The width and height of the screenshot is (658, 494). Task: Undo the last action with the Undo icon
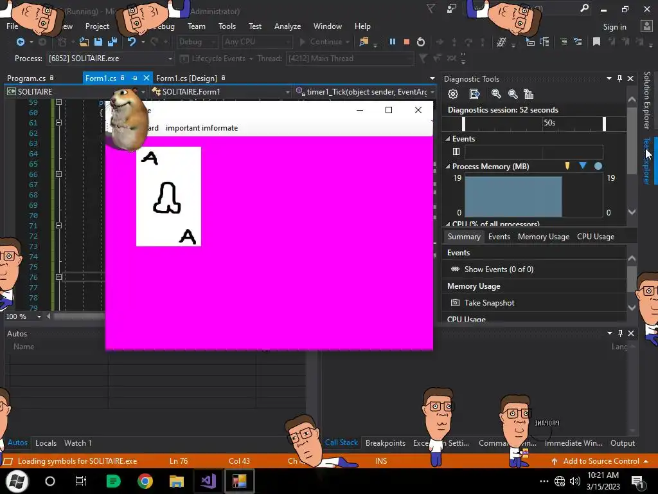pyautogui.click(x=132, y=42)
